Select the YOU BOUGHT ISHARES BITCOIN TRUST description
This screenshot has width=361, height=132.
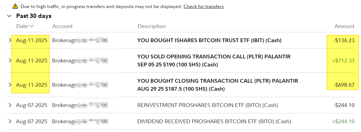click(x=209, y=41)
